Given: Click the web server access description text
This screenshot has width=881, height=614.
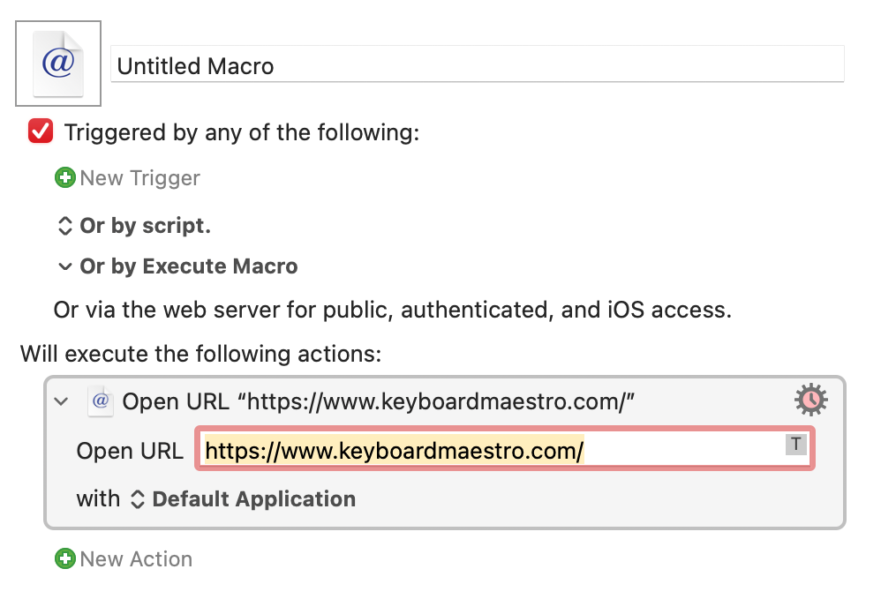Looking at the screenshot, I should 392,310.
